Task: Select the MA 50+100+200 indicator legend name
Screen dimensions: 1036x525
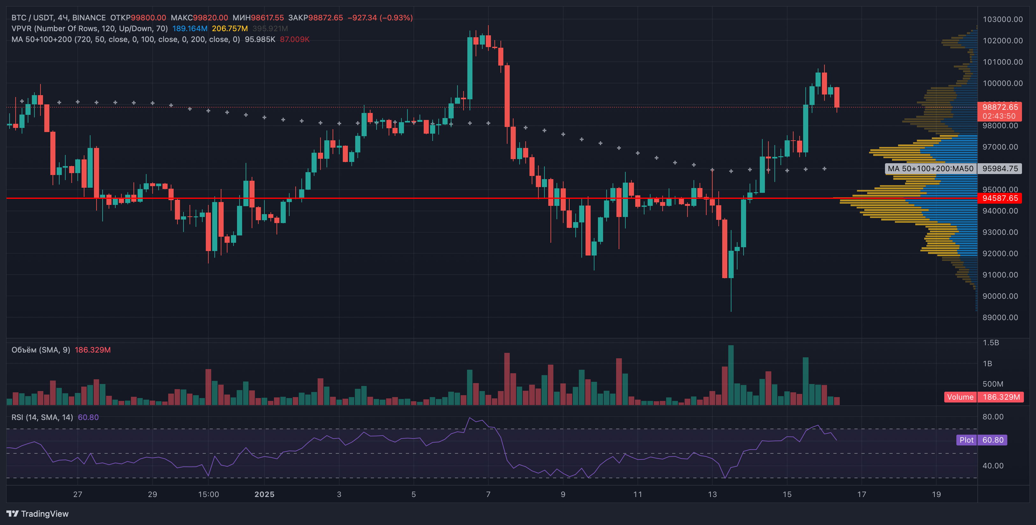Action: tap(126, 39)
